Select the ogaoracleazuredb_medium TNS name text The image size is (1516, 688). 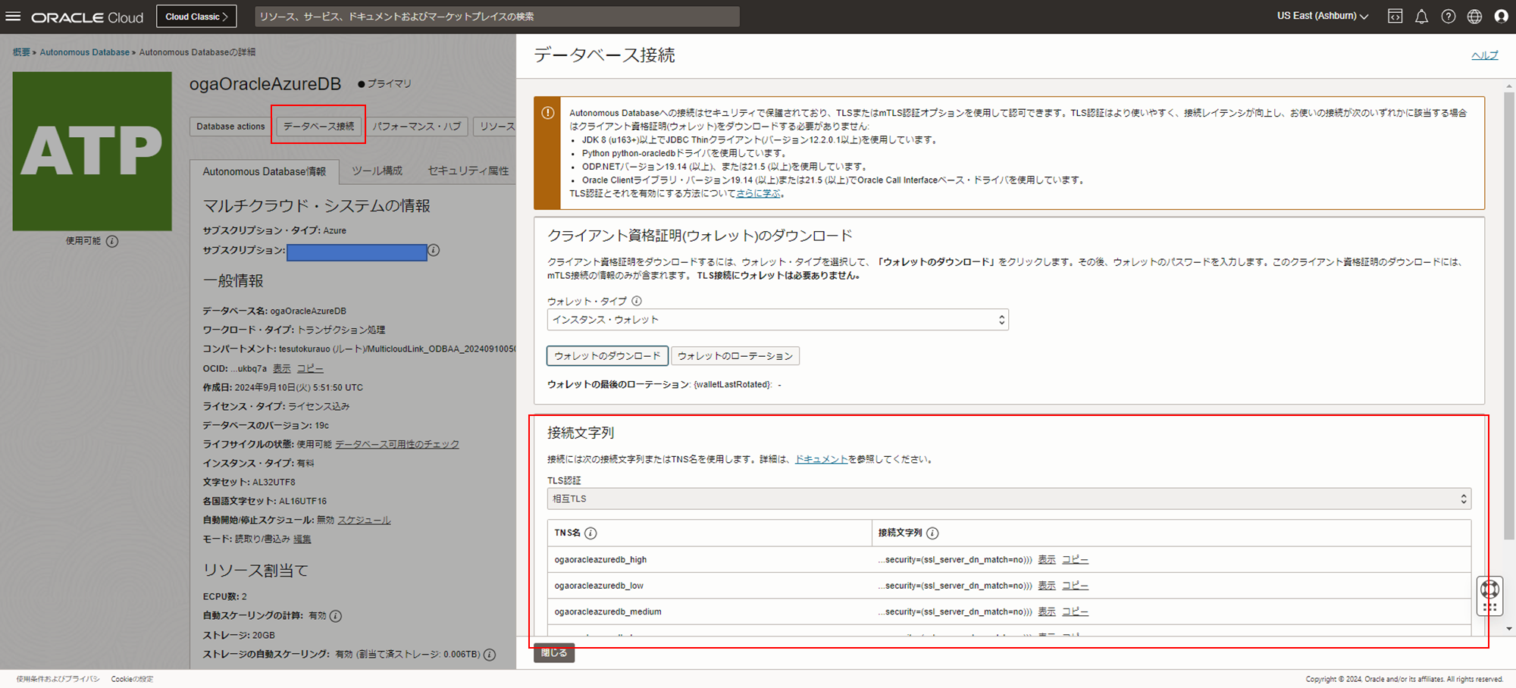pos(608,611)
